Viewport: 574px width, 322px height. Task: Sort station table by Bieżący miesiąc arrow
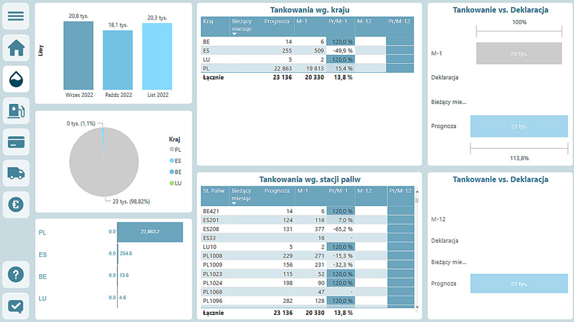click(234, 203)
